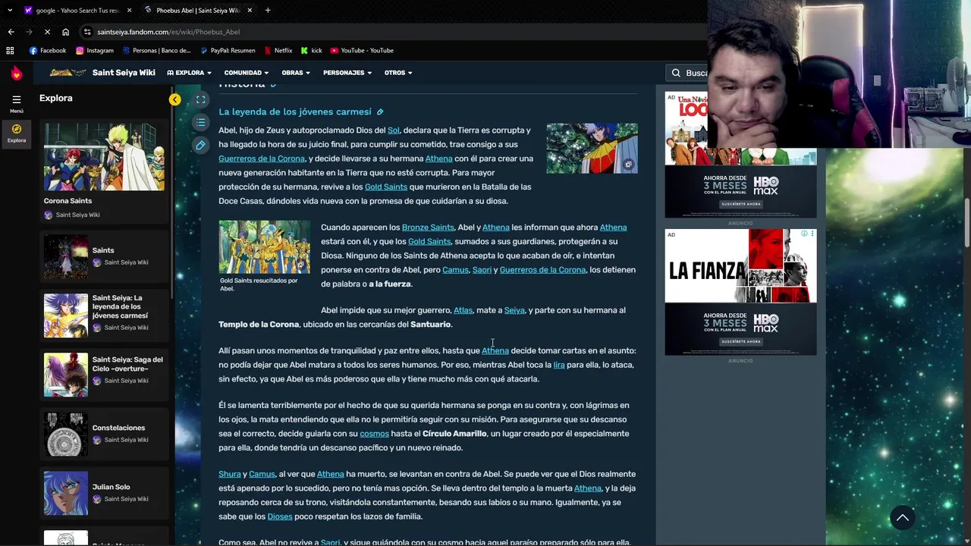
Task: Open the Atlas link
Action: [x=463, y=310]
